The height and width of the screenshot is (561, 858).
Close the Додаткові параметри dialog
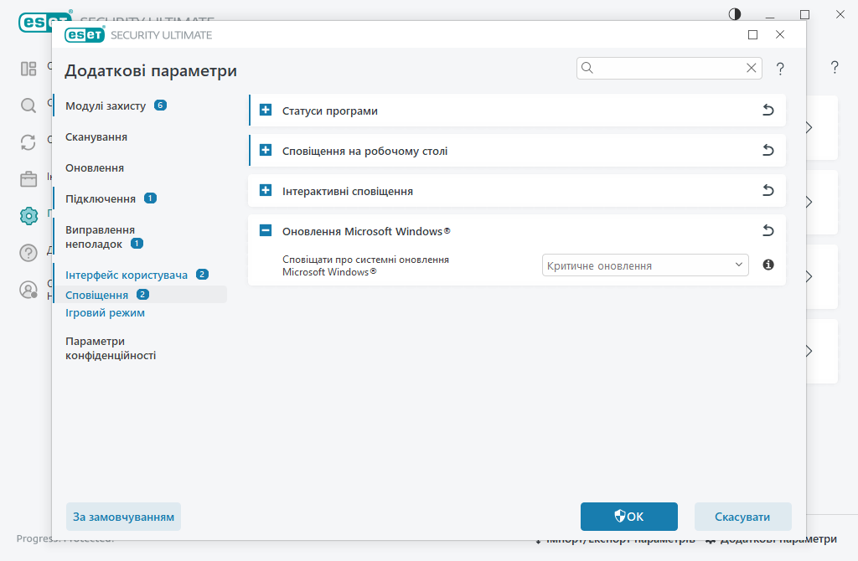(780, 34)
